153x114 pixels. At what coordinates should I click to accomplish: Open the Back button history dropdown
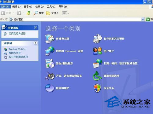13,13
